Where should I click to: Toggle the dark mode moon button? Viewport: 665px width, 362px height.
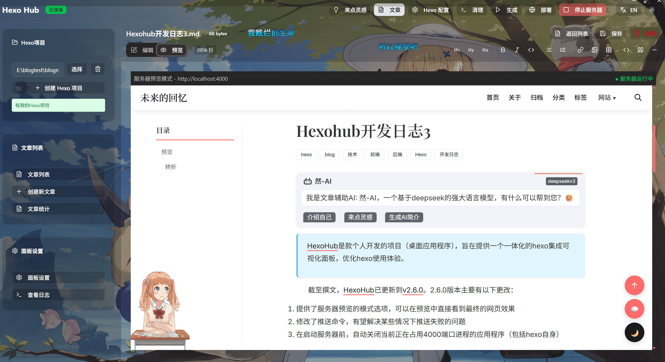click(x=634, y=332)
